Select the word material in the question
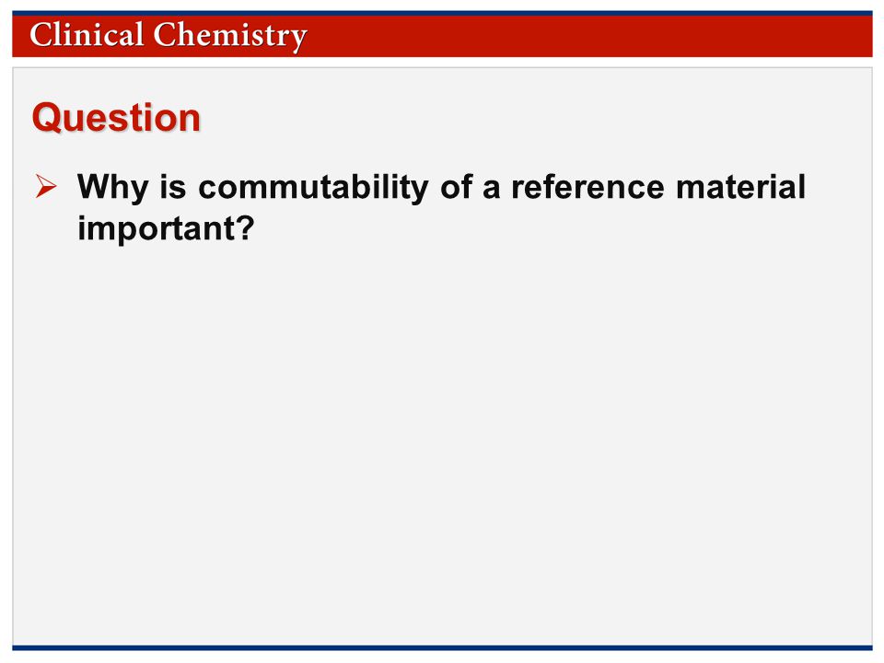This screenshot has height=663, width=884. 740,187
